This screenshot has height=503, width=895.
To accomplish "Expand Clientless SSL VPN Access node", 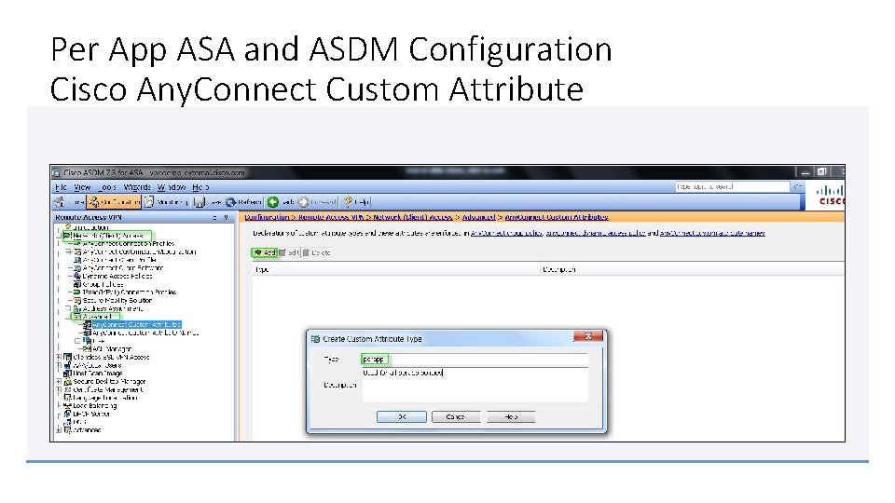I will [x=58, y=357].
